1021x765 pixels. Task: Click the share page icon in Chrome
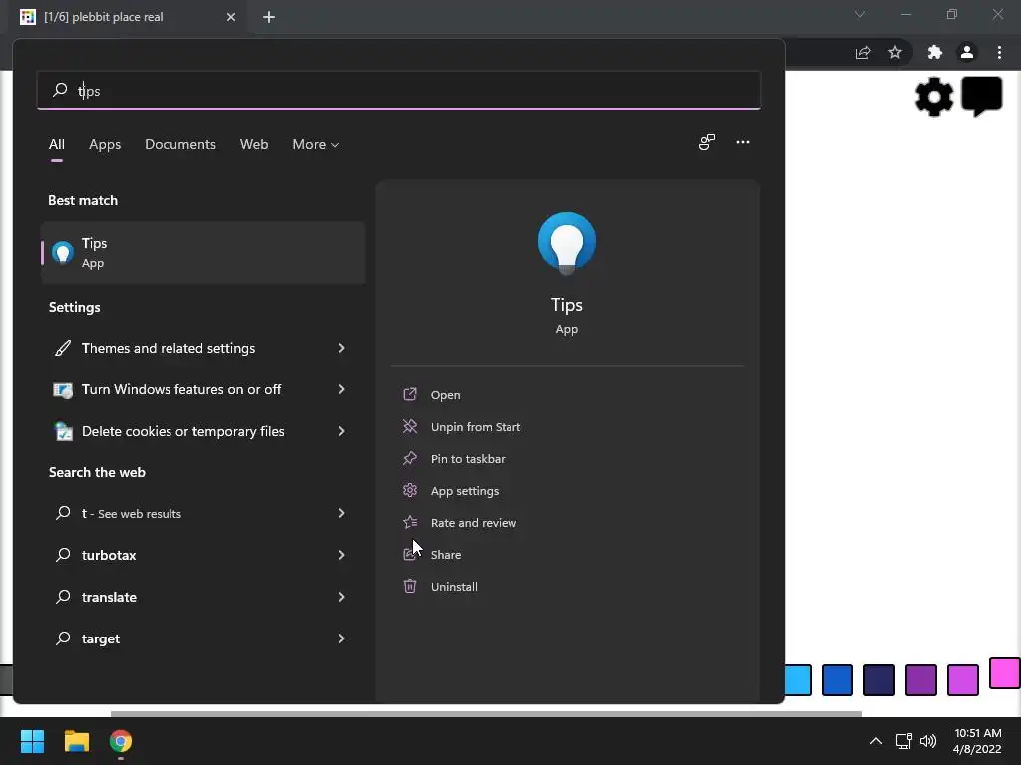pos(863,52)
